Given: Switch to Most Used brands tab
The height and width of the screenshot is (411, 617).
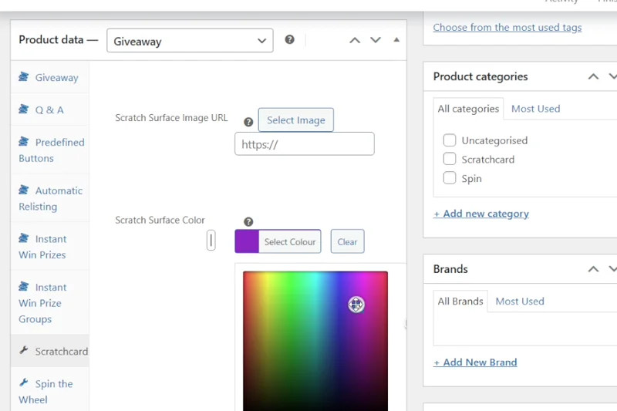Looking at the screenshot, I should click(x=520, y=302).
